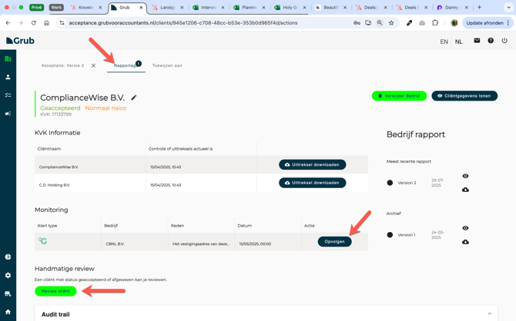Image resolution: width=516 pixels, height=321 pixels.
Task: Download uittreksel for C.D. Holding B.V.
Action: click(313, 183)
